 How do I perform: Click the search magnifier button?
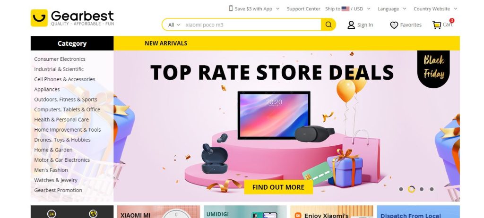328,25
